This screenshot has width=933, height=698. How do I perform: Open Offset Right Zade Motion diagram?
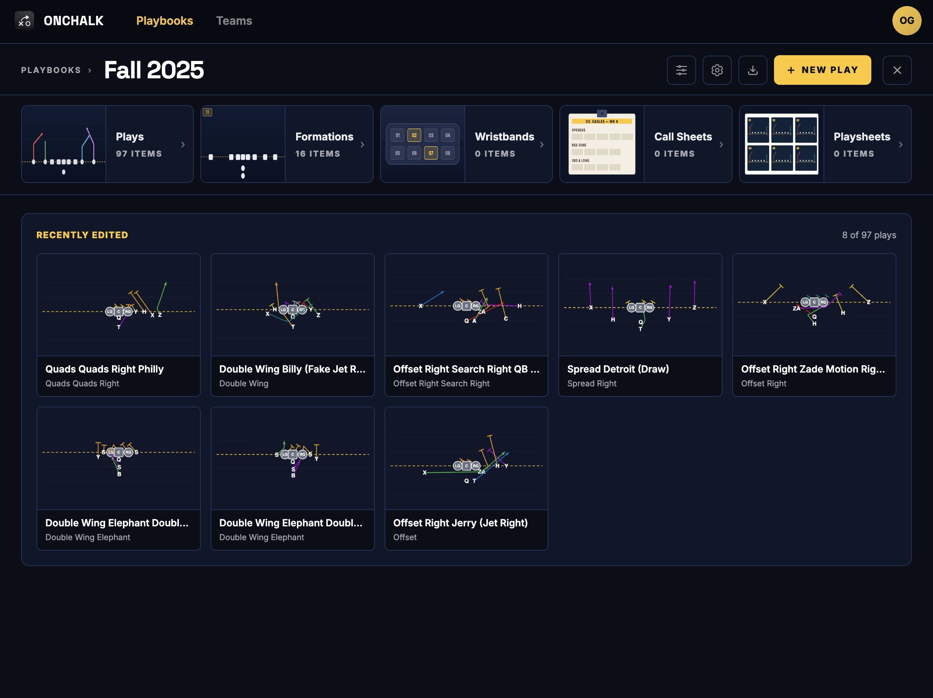point(814,305)
